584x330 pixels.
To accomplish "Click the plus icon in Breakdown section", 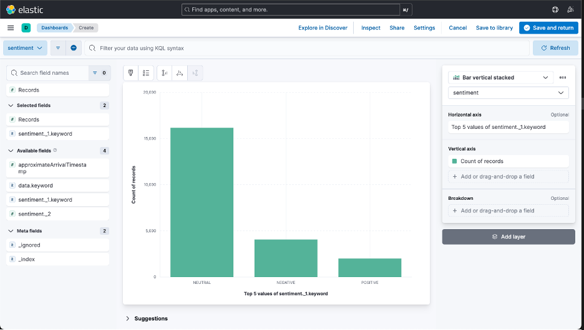I will (455, 210).
